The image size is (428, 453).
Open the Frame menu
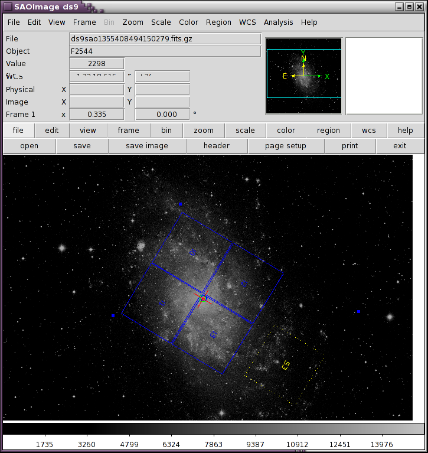point(84,22)
